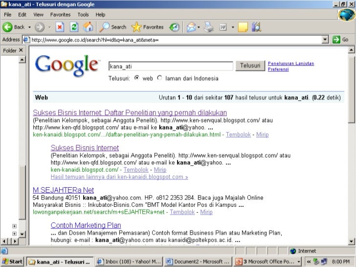This screenshot has width=356, height=267.
Task: Open the Forward history dropdown arrow
Action: pyautogui.click(x=49, y=27)
